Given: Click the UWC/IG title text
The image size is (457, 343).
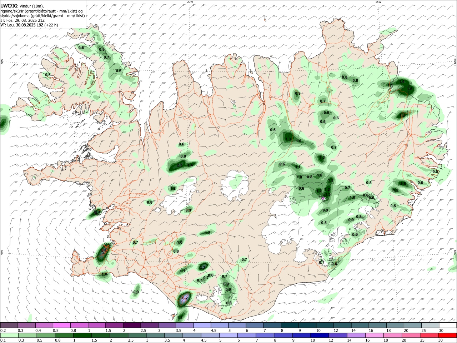Looking at the screenshot, I should [9, 6].
